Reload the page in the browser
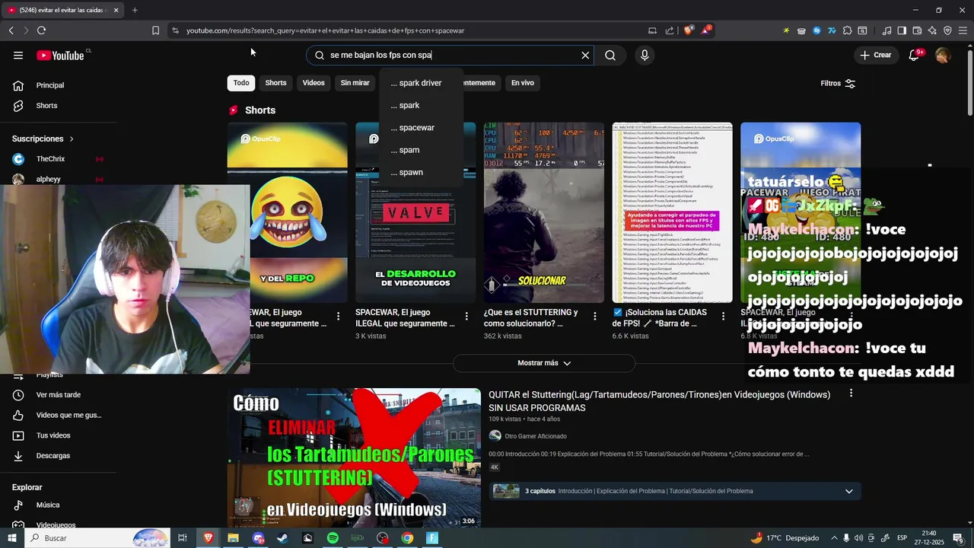974x548 pixels. [41, 30]
